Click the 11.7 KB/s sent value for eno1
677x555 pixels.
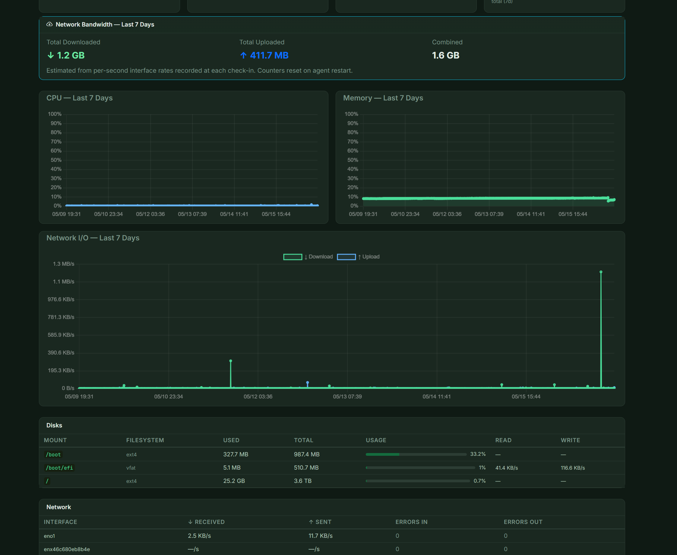coord(321,536)
